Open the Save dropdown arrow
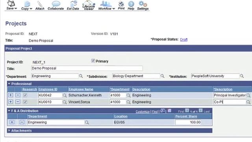The width and height of the screenshot is (252, 142). click(16, 9)
